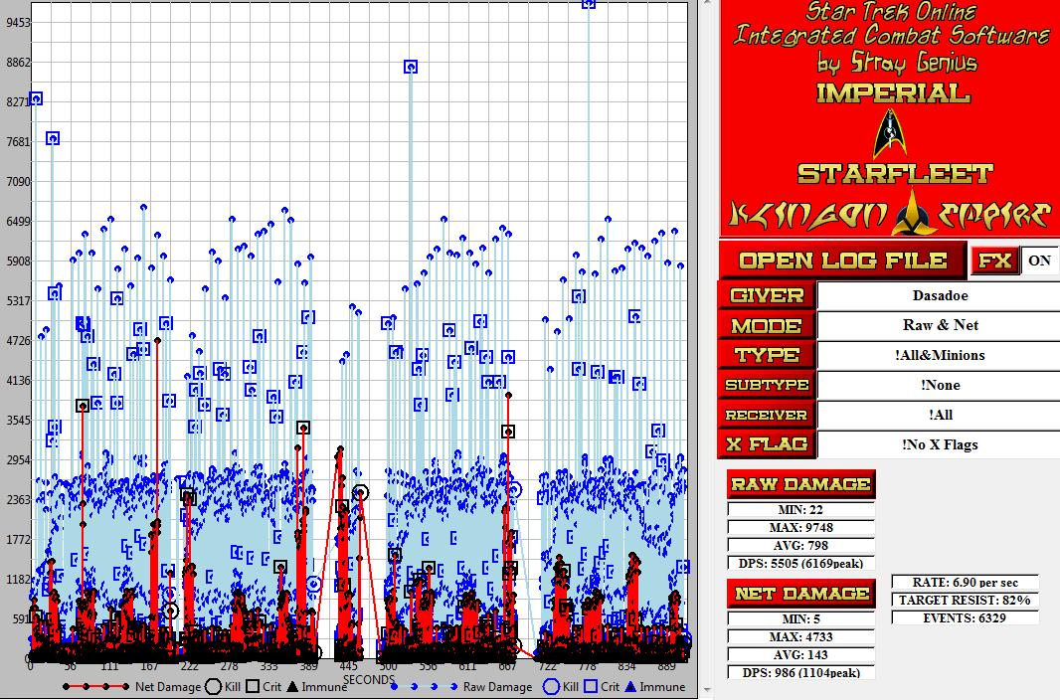Click the DPS: 986 (1104peak) value
This screenshot has height=700, width=1060.
(801, 672)
